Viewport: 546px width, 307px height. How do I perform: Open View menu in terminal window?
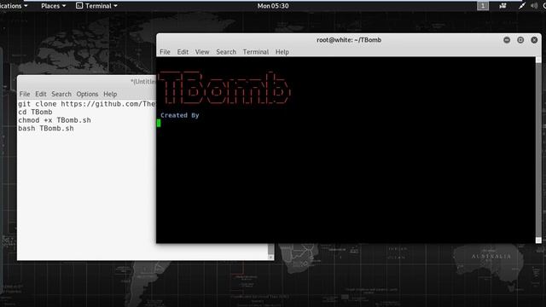click(202, 52)
